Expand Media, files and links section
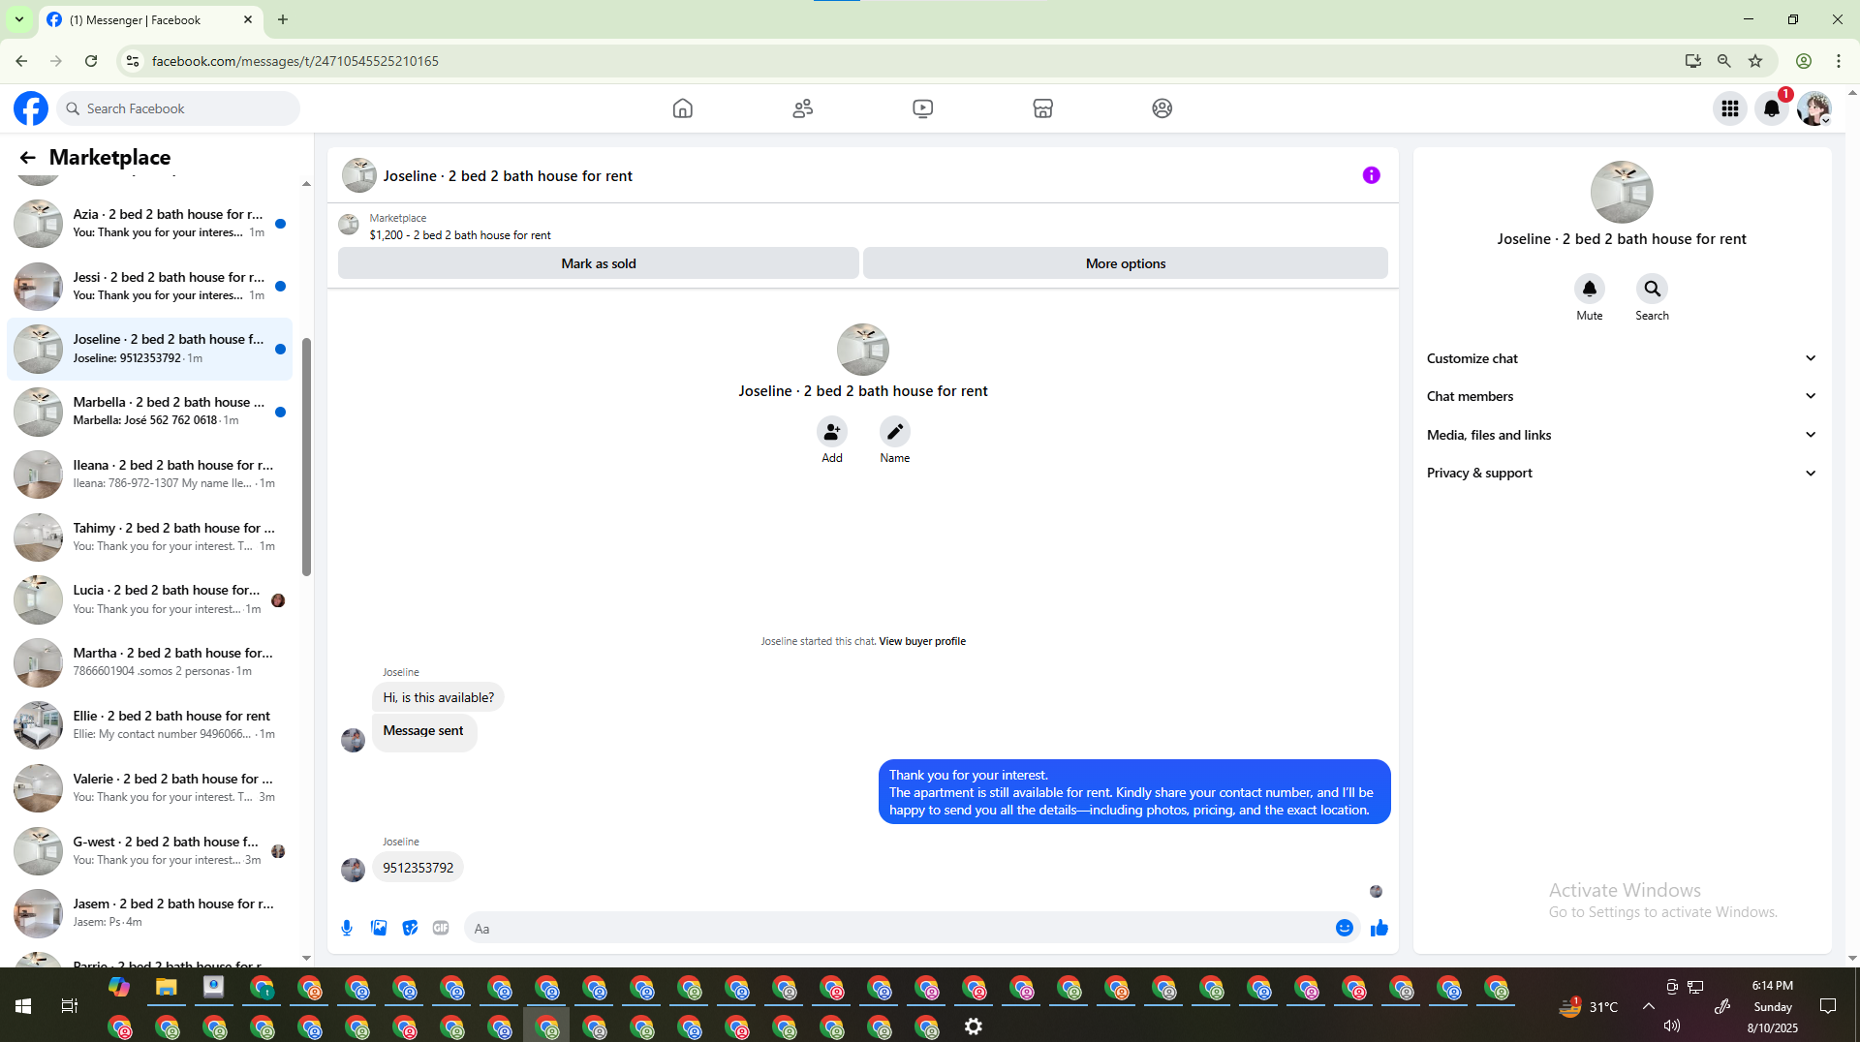The image size is (1860, 1042). [x=1622, y=435]
